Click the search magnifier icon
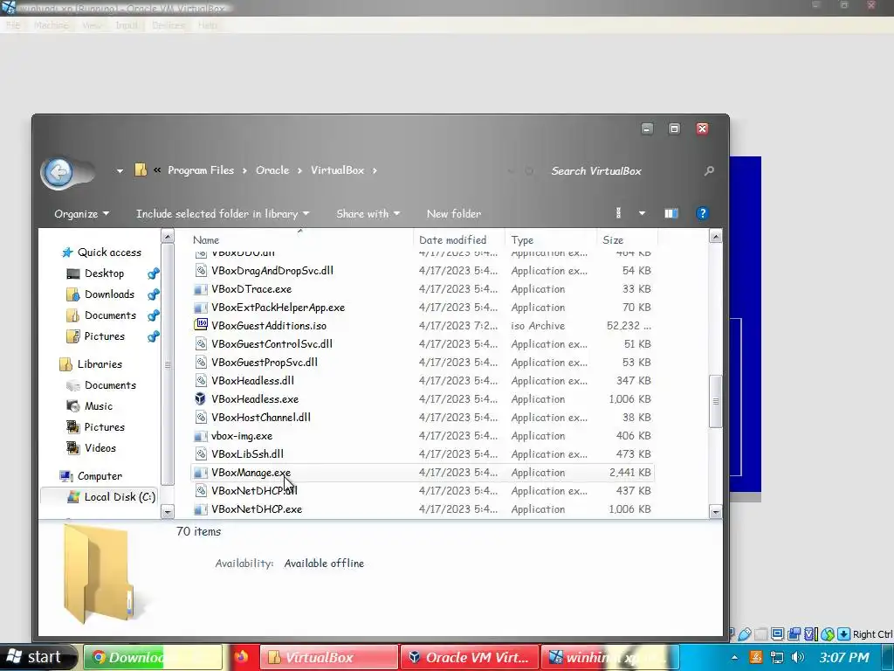The width and height of the screenshot is (894, 671). point(709,170)
